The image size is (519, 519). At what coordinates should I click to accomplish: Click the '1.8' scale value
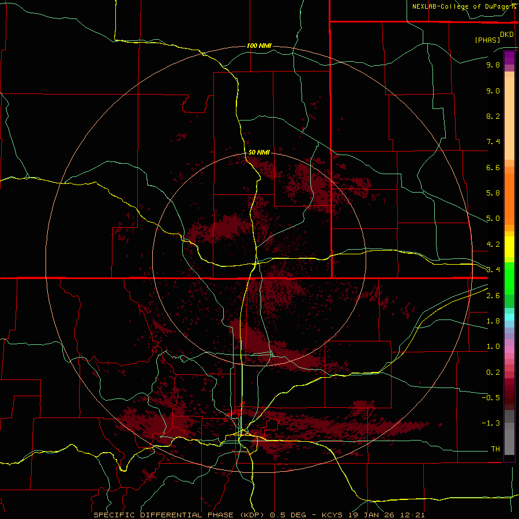coord(493,321)
